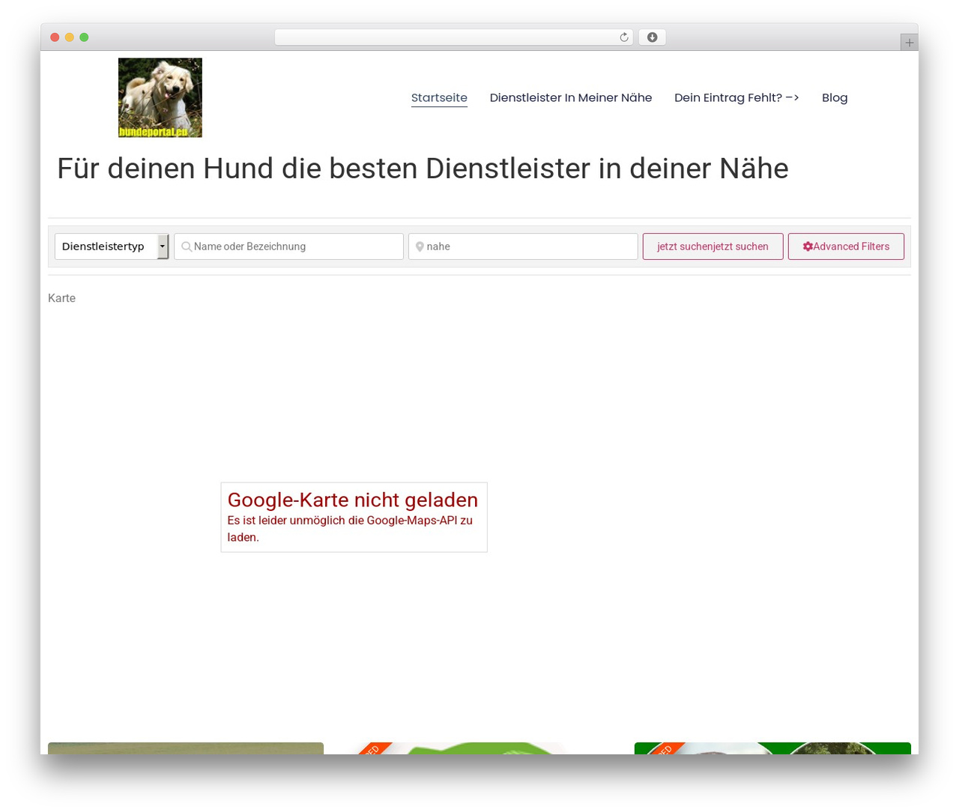Click the Google-Karte nicht geladen heading
Screen dimensions: 959x812
click(x=353, y=500)
